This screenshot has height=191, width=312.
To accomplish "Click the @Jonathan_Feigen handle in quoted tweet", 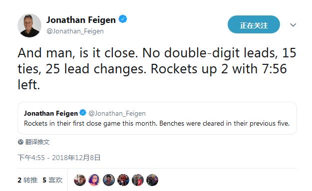I will pyautogui.click(x=117, y=113).
